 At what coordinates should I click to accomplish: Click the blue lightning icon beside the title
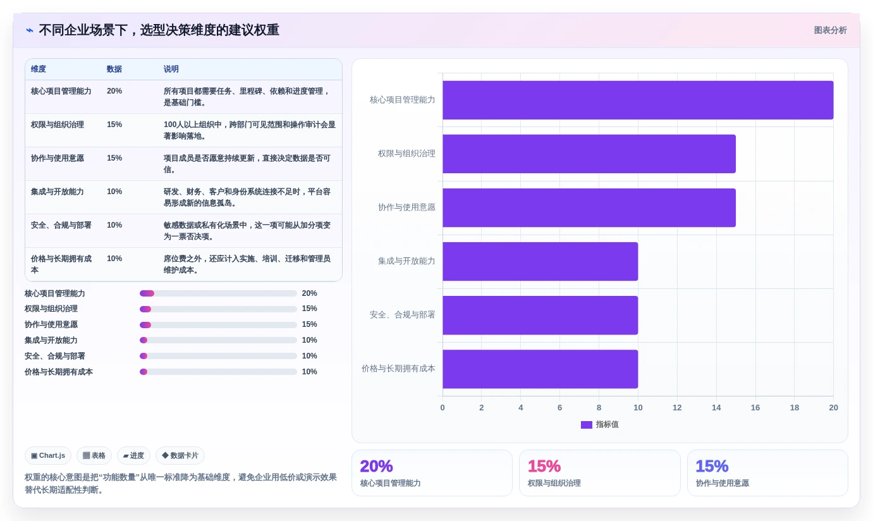tap(30, 30)
